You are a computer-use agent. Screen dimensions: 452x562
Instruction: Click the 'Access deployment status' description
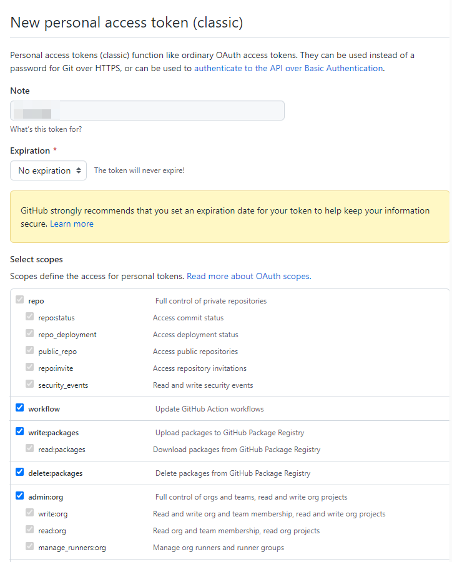pos(195,335)
